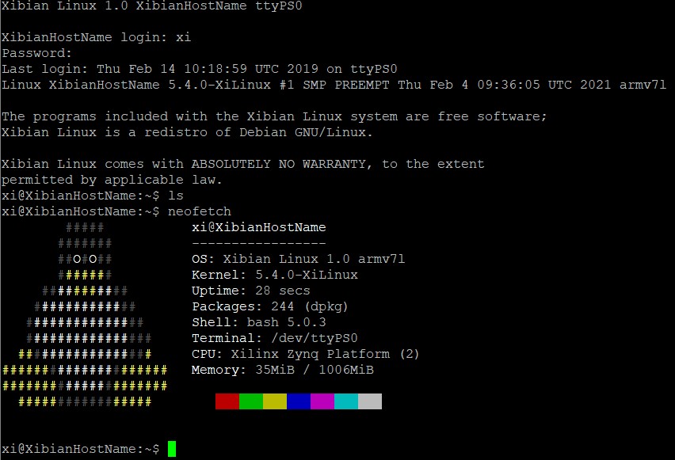675x460 pixels.
Task: Click 'The programs included with the Xibian' line
Action: tap(274, 116)
